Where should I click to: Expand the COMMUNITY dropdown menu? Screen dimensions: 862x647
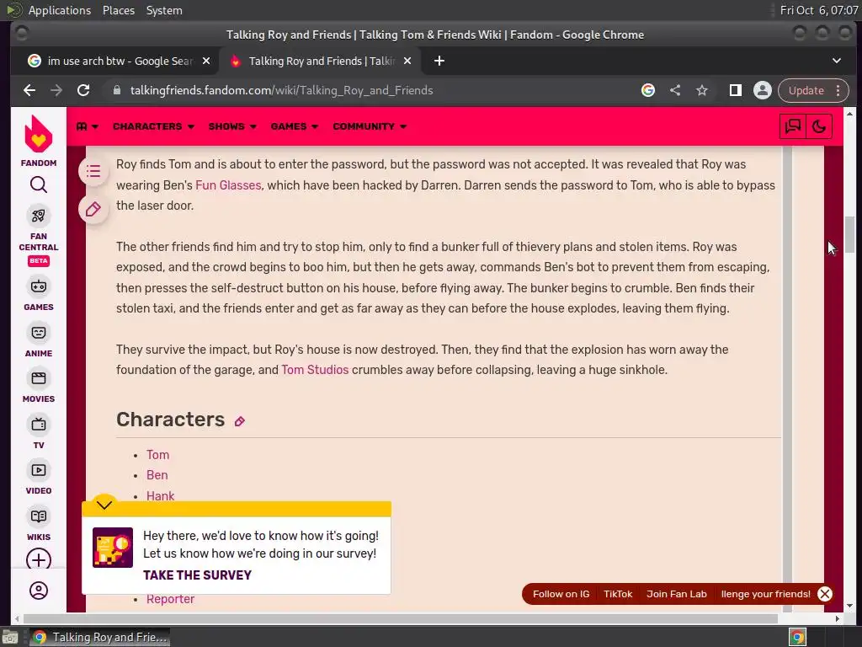(370, 126)
